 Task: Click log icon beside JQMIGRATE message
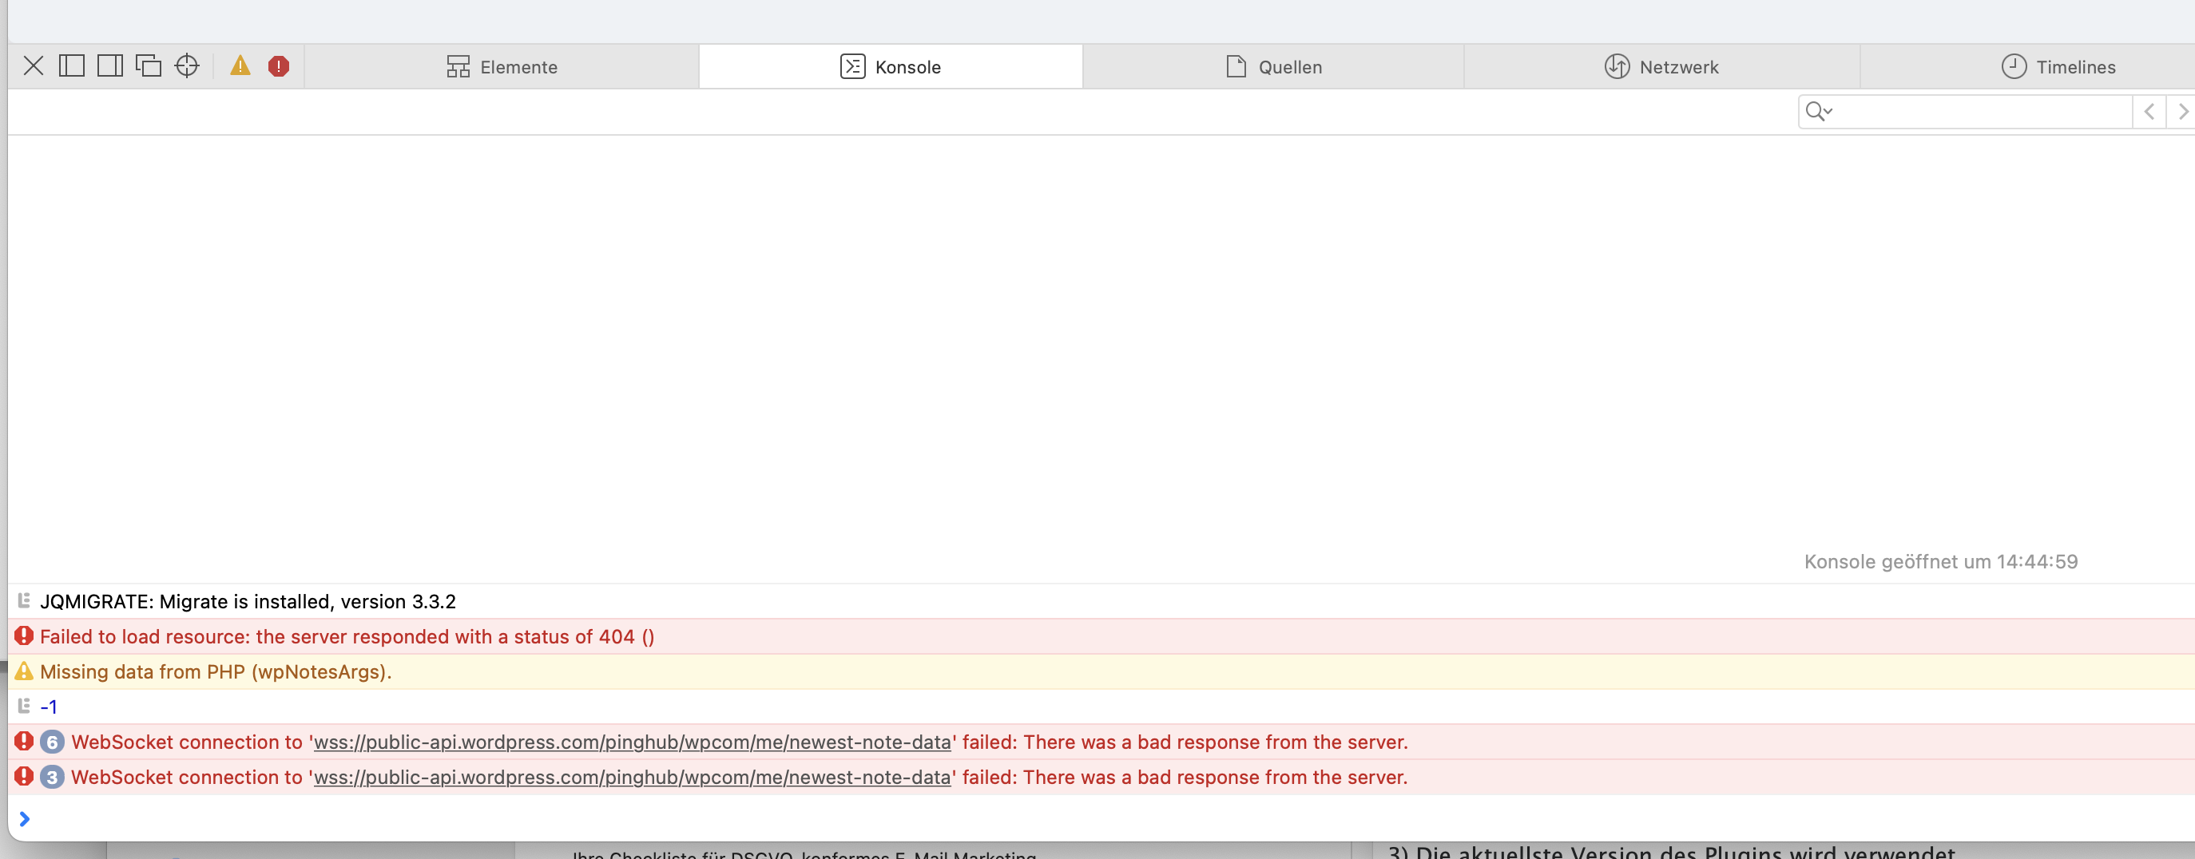pyautogui.click(x=24, y=601)
